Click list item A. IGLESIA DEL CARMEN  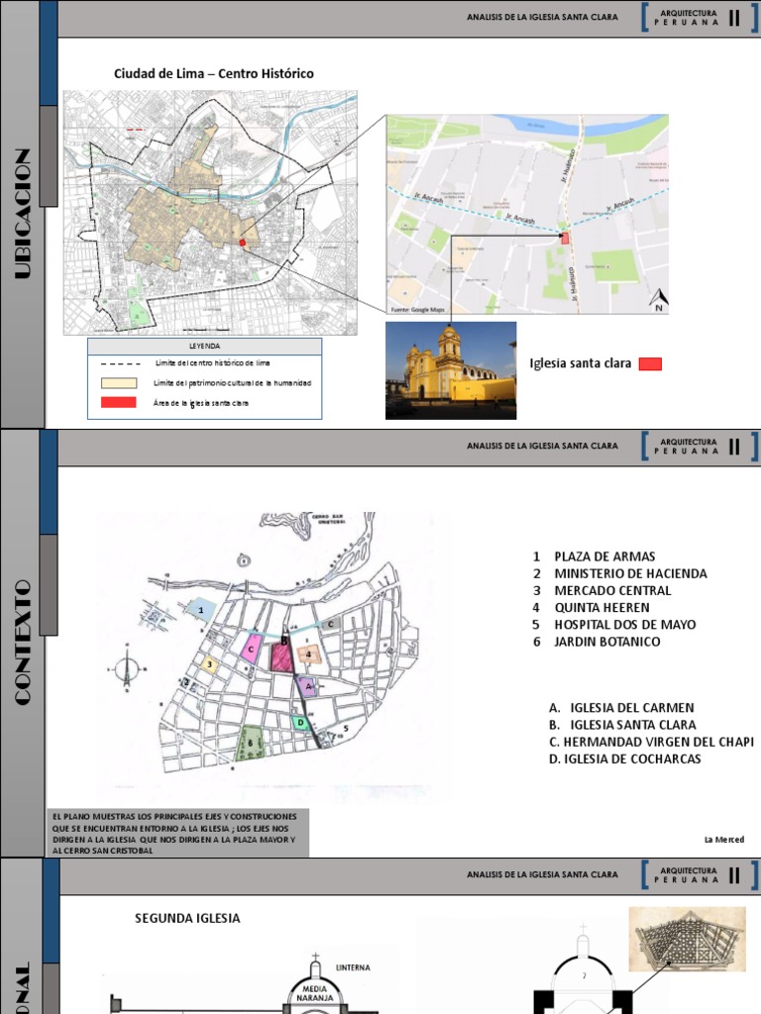(621, 708)
